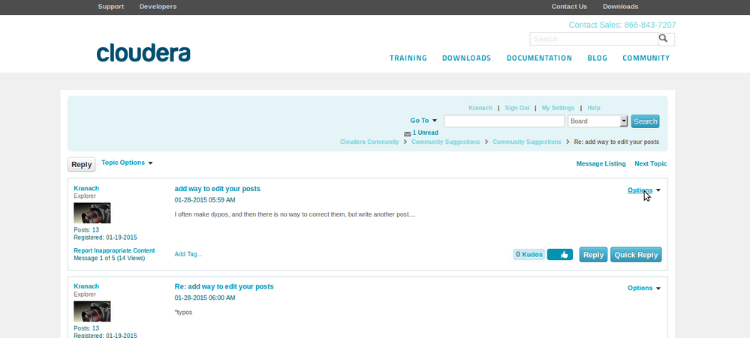The image size is (750, 338).
Task: Click the Kranach profile link in the user bar
Action: (x=480, y=108)
